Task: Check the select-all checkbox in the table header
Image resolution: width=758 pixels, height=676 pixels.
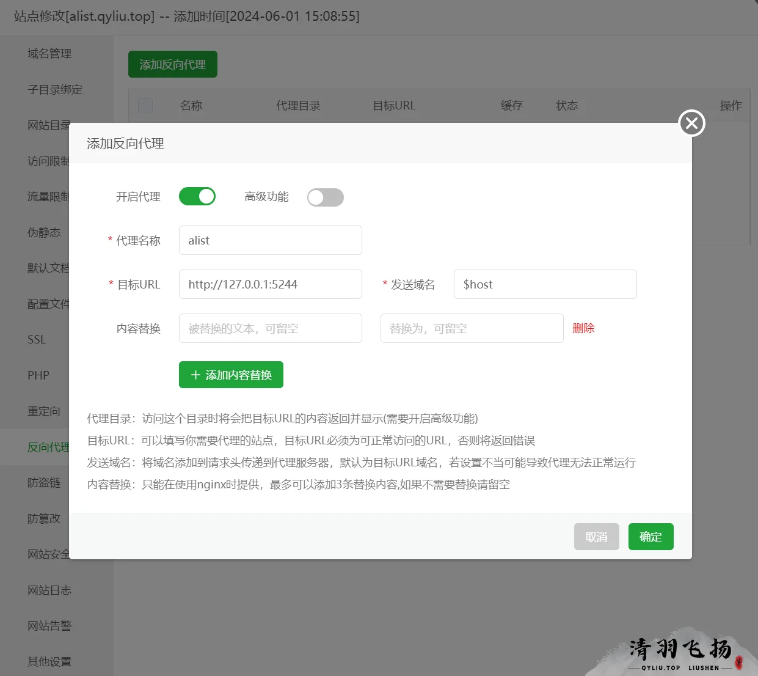Action: point(145,106)
